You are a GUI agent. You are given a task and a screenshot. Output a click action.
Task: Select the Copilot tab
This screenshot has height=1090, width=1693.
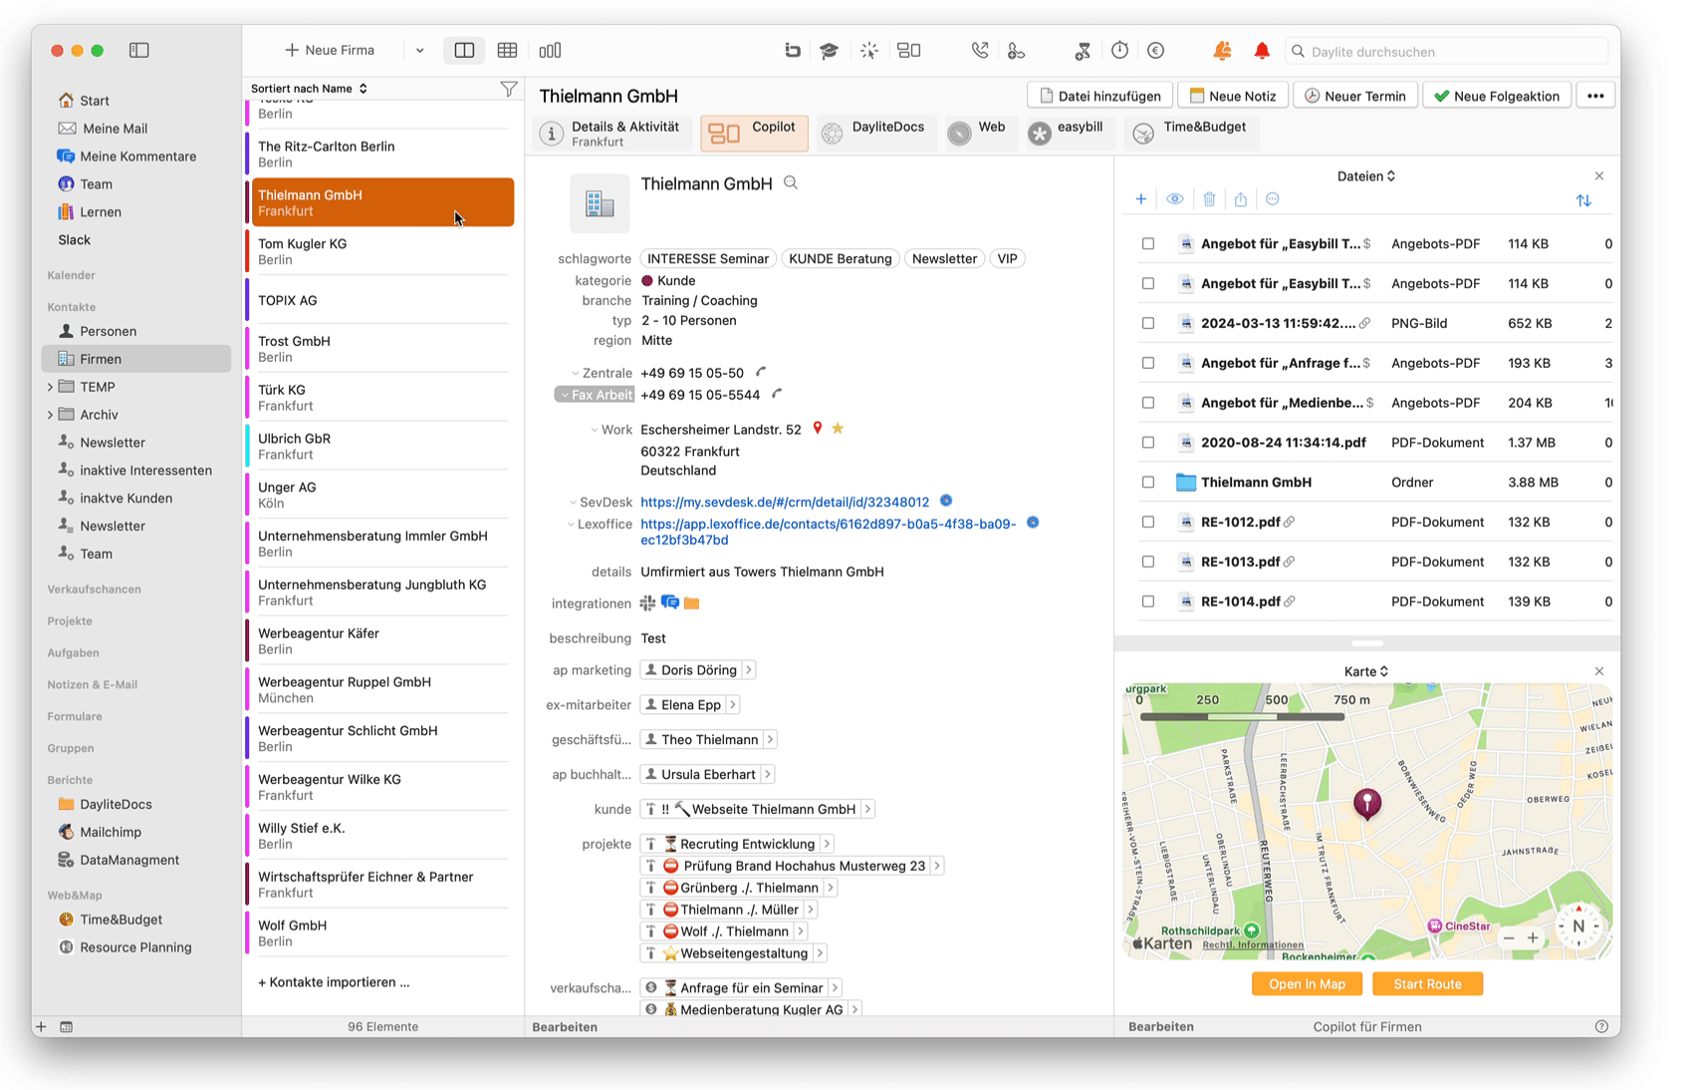click(754, 134)
